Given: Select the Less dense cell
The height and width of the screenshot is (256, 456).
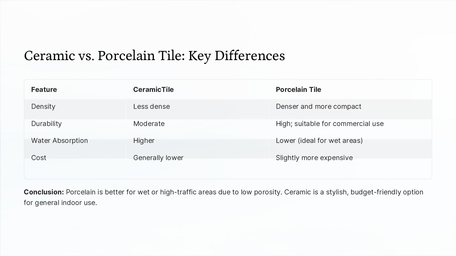Looking at the screenshot, I should (x=151, y=107).
